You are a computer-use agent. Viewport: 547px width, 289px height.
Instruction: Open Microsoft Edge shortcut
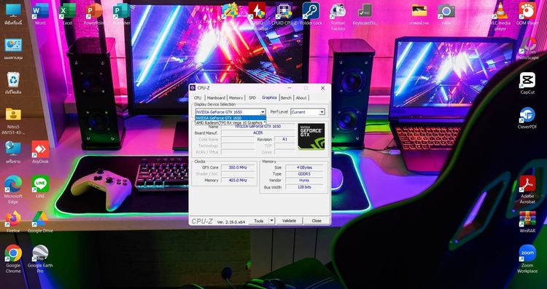[13, 189]
